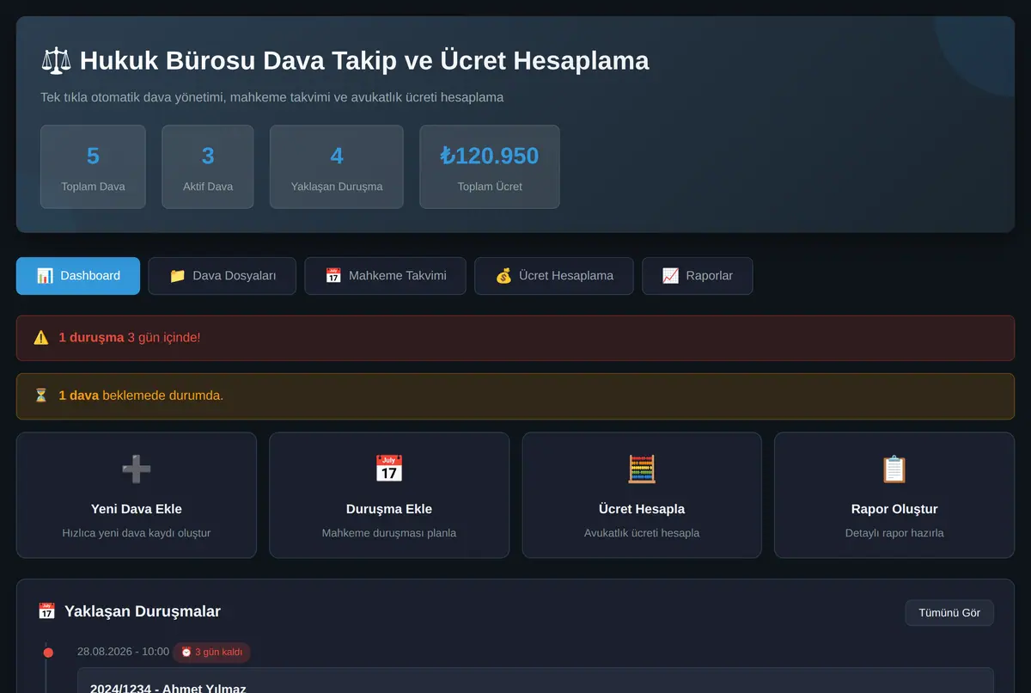This screenshot has height=693, width=1031.
Task: Click the chart icon on Raporlar tab
Action: pyautogui.click(x=670, y=276)
